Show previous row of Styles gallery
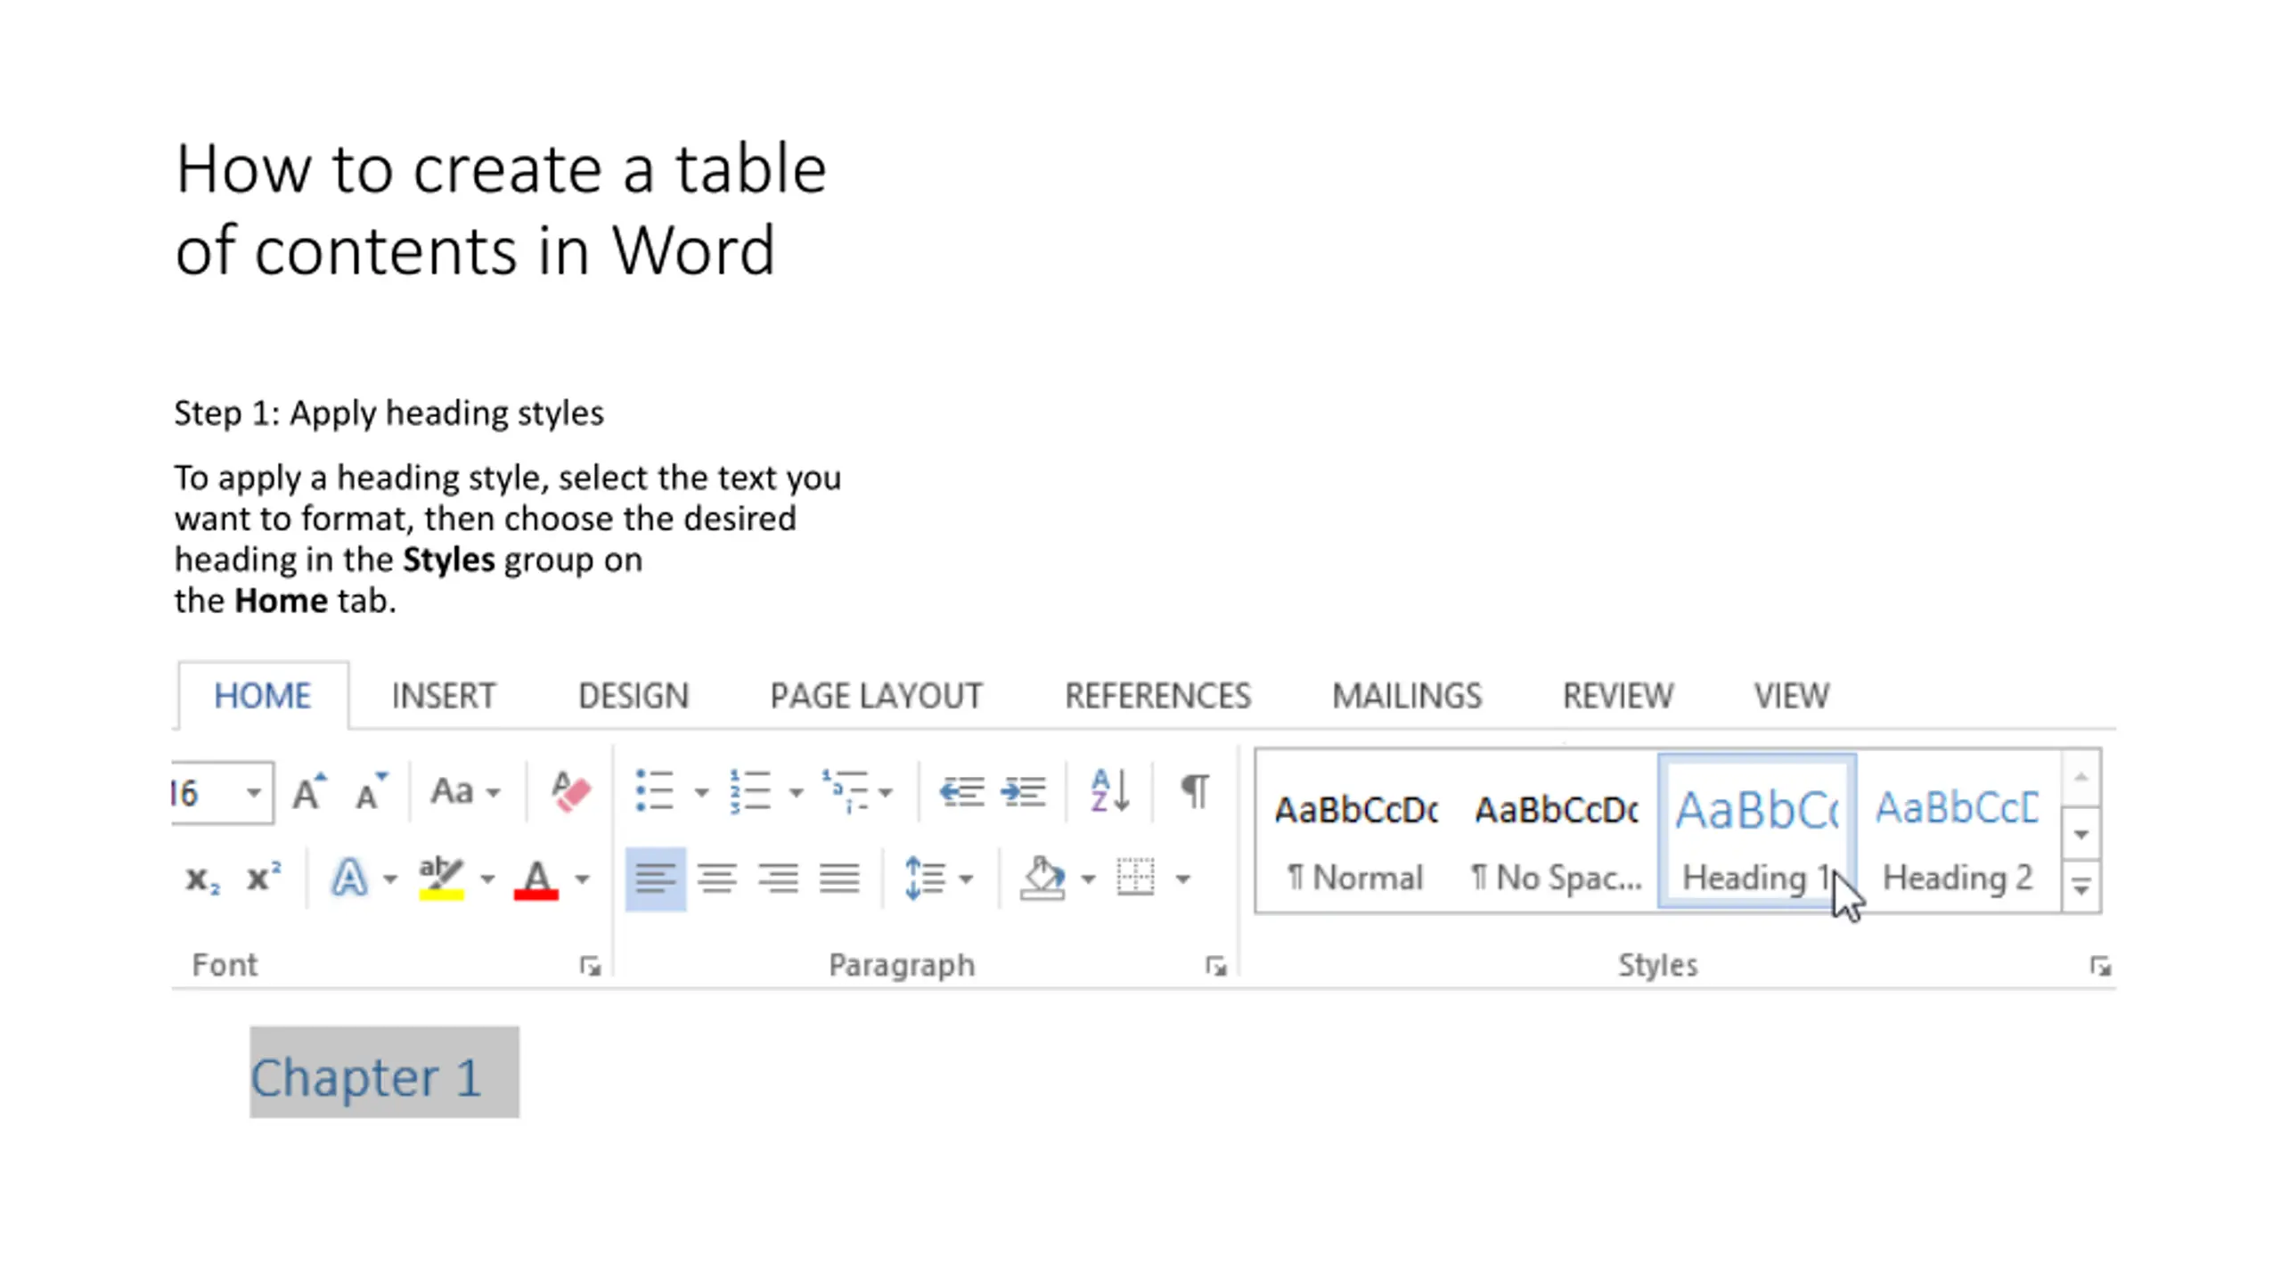Viewport: 2281px width, 1283px height. (2081, 779)
